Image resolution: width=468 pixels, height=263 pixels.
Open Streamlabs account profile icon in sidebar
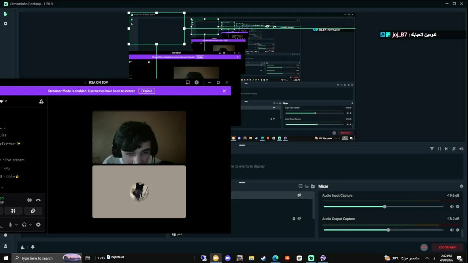click(x=5, y=246)
